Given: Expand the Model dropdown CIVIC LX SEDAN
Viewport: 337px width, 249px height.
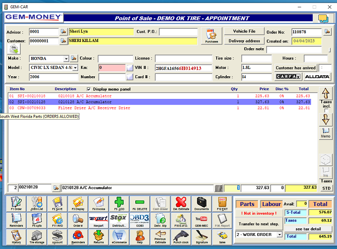Looking at the screenshot, I should point(75,68).
